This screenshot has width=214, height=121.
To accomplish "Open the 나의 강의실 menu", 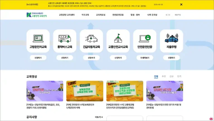I will pos(152,15).
